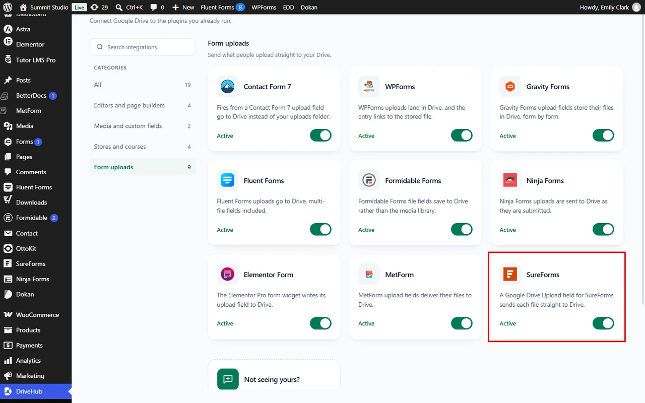The image size is (645, 403).
Task: Toggle the Formidable Forms integration switch
Action: click(x=462, y=230)
